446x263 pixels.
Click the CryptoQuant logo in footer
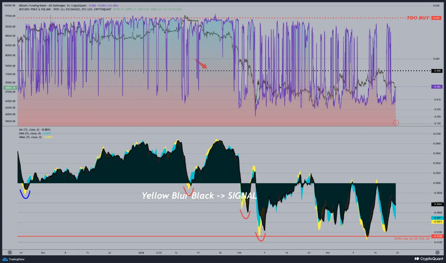tap(426, 259)
